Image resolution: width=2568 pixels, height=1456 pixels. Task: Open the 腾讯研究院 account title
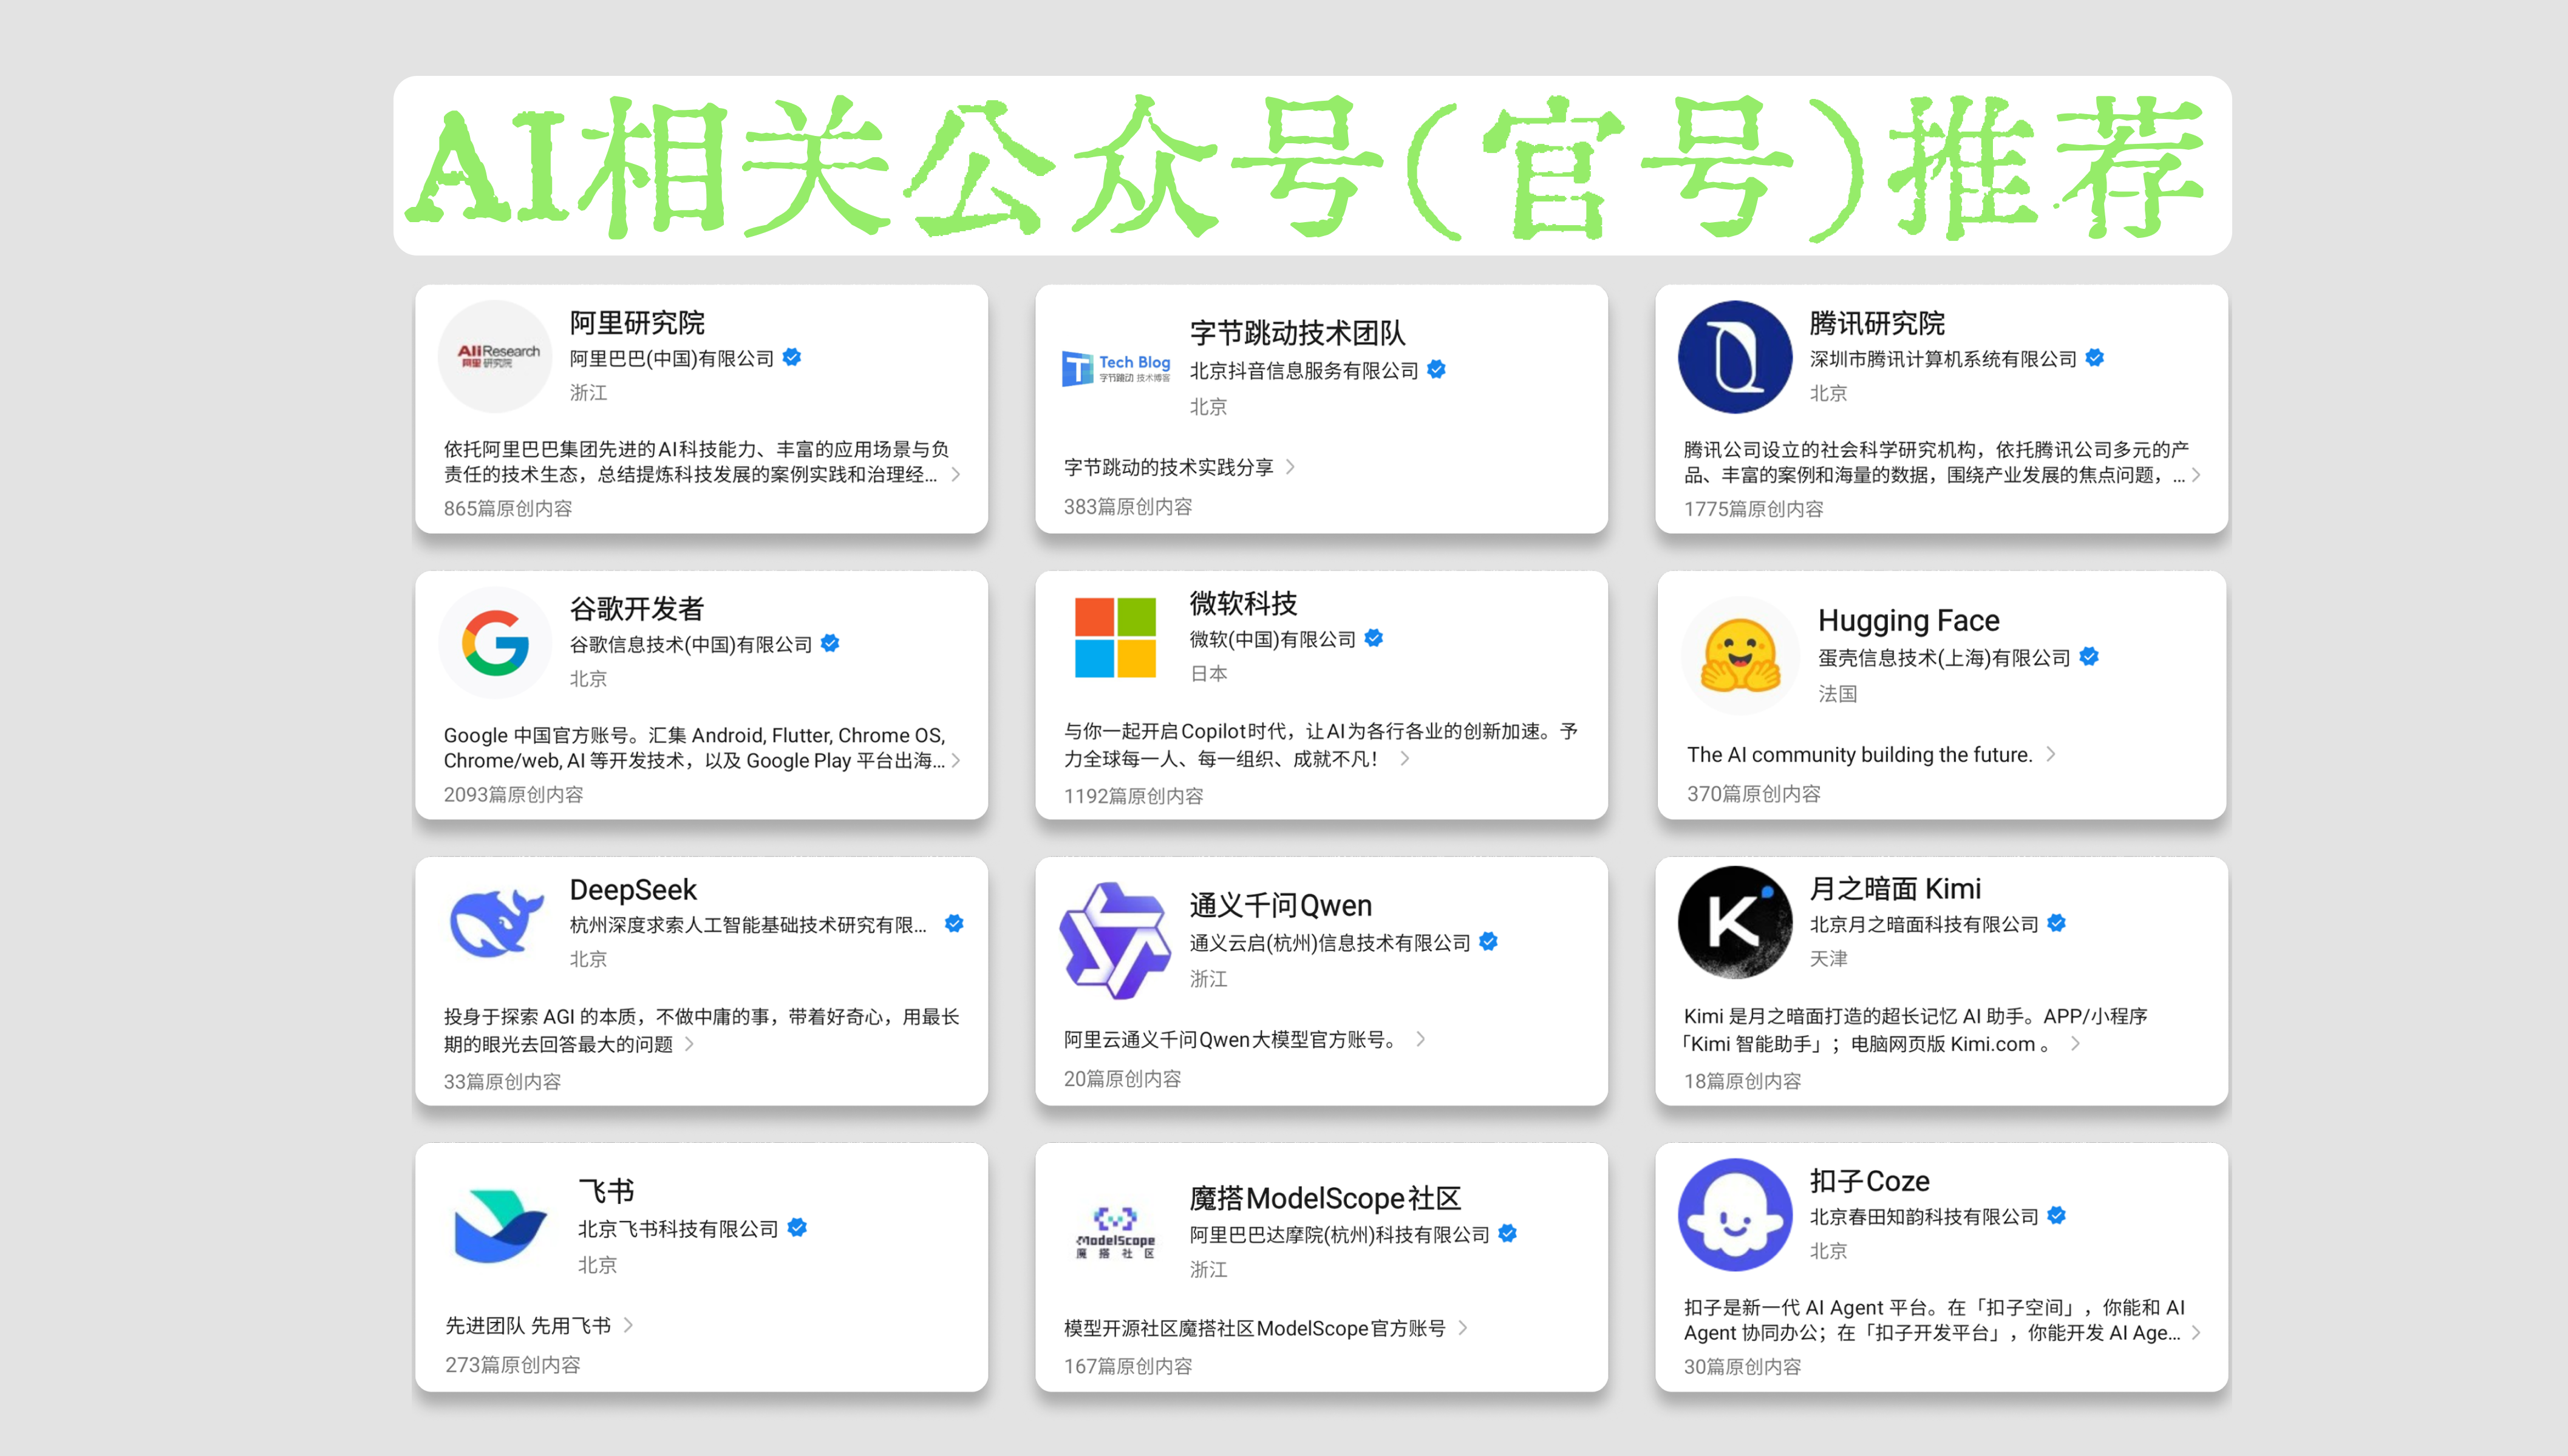click(x=1878, y=322)
